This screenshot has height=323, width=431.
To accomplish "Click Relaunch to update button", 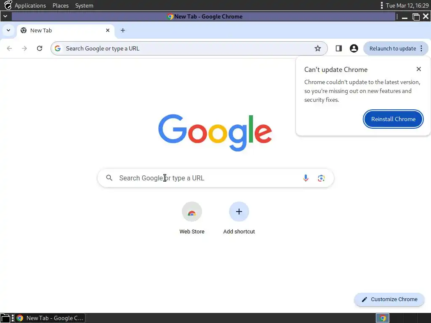I will pyautogui.click(x=393, y=48).
